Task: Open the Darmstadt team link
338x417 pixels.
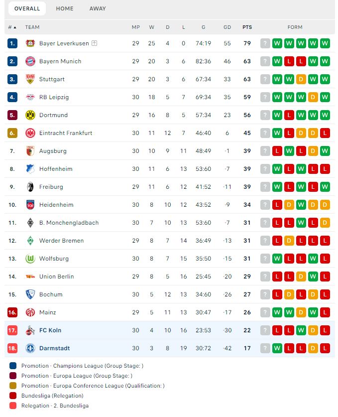Action: [x=54, y=348]
